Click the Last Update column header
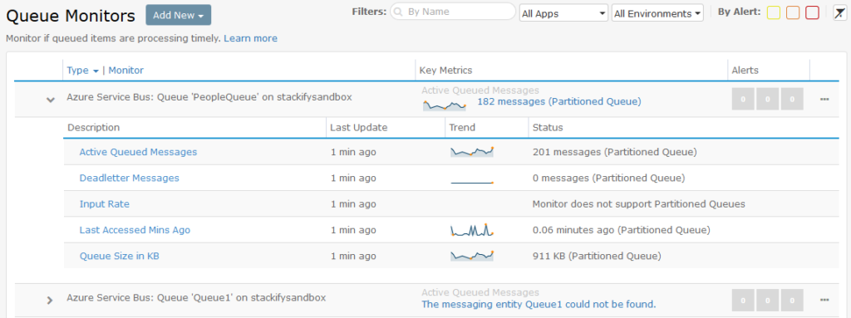Viewport: 851px width, 318px height. click(359, 128)
